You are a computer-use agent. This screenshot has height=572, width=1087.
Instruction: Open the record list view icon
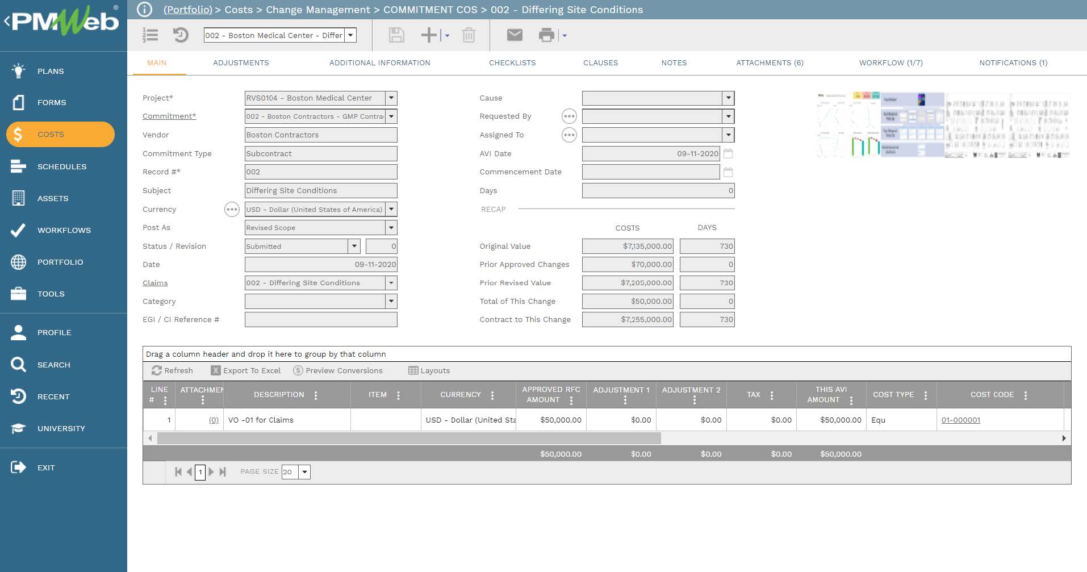click(x=150, y=35)
